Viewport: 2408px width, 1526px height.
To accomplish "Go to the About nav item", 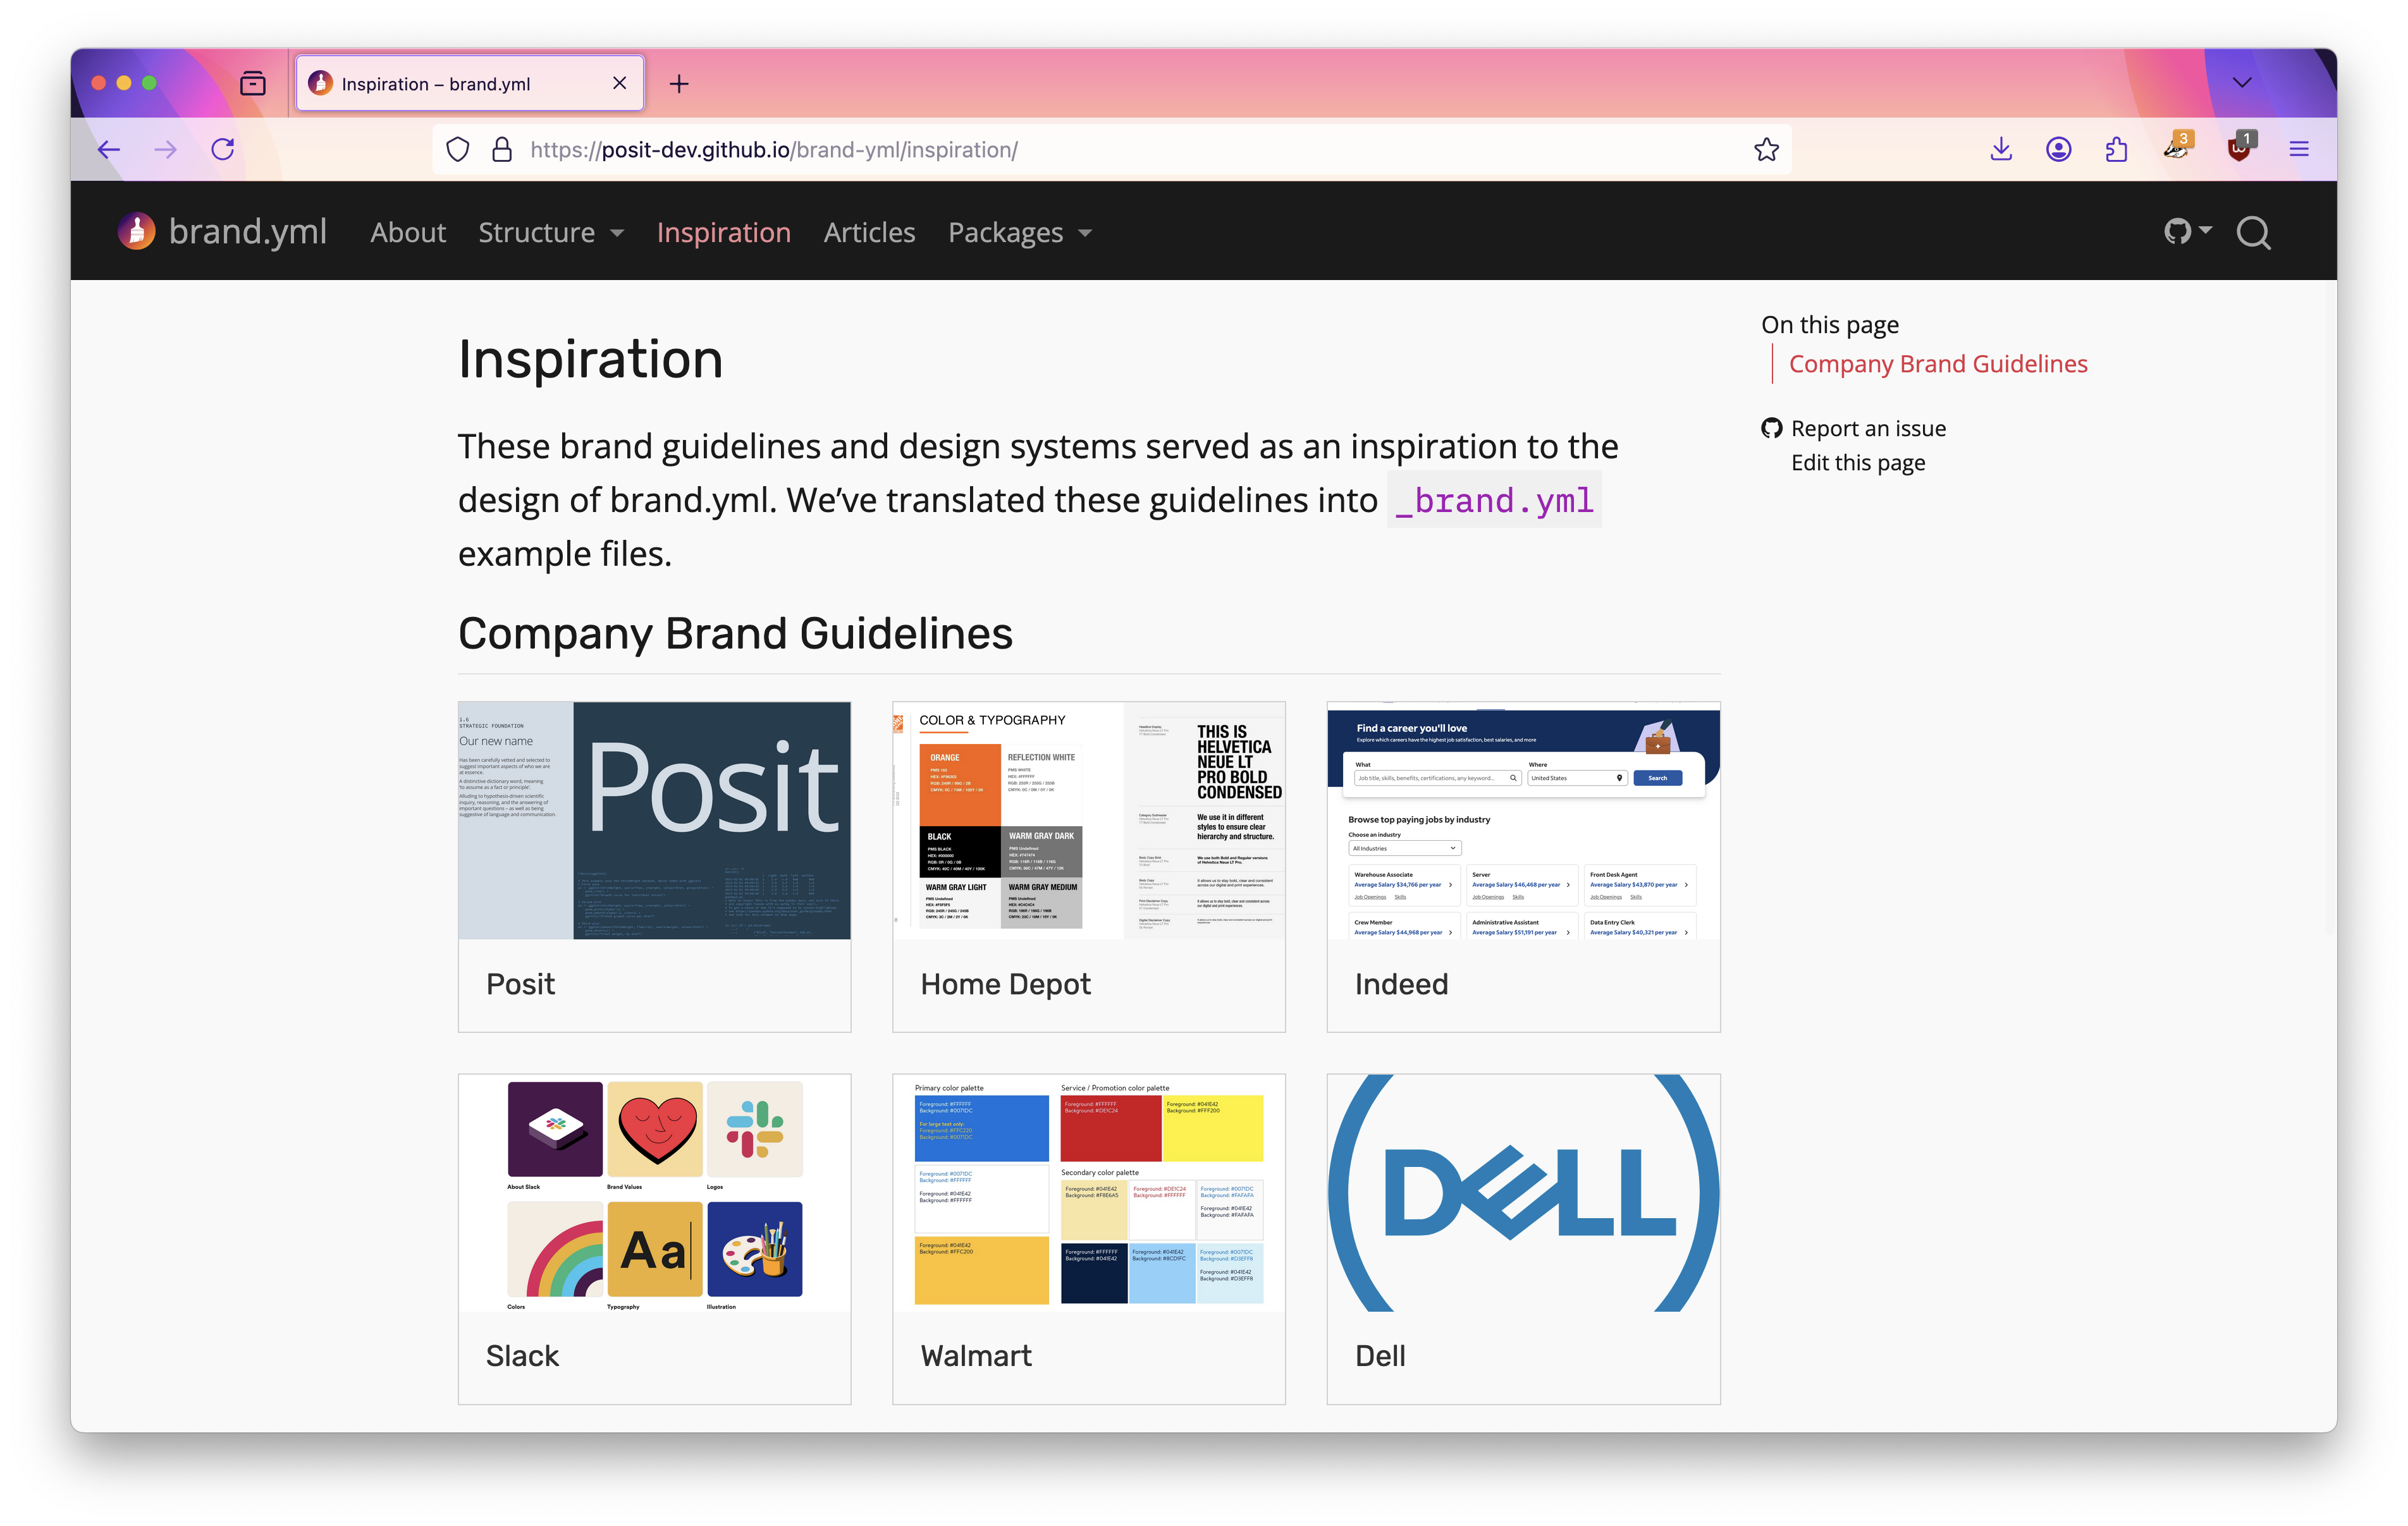I will click(x=408, y=233).
